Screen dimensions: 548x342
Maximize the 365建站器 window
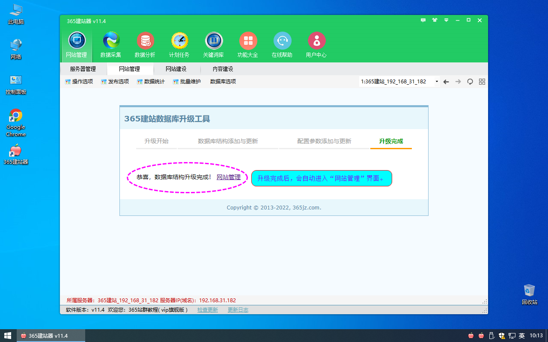469,21
